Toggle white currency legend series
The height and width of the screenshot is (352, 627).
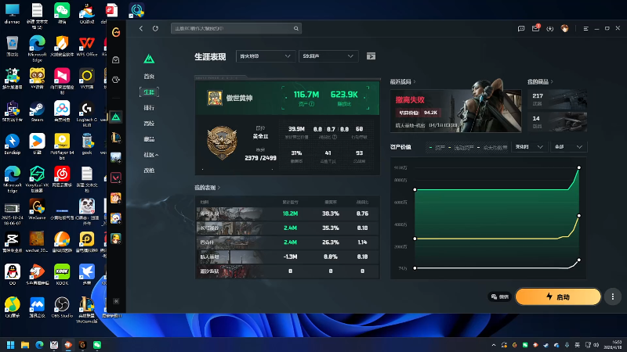point(492,147)
